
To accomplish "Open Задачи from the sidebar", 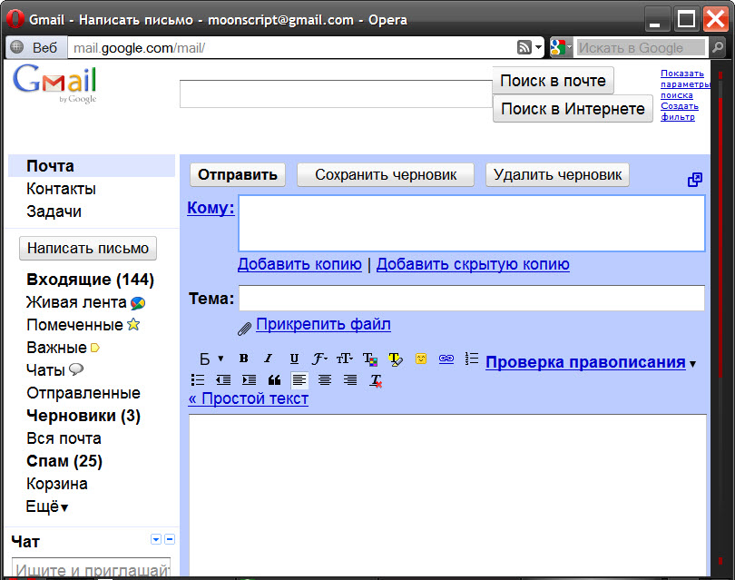I will coord(54,211).
